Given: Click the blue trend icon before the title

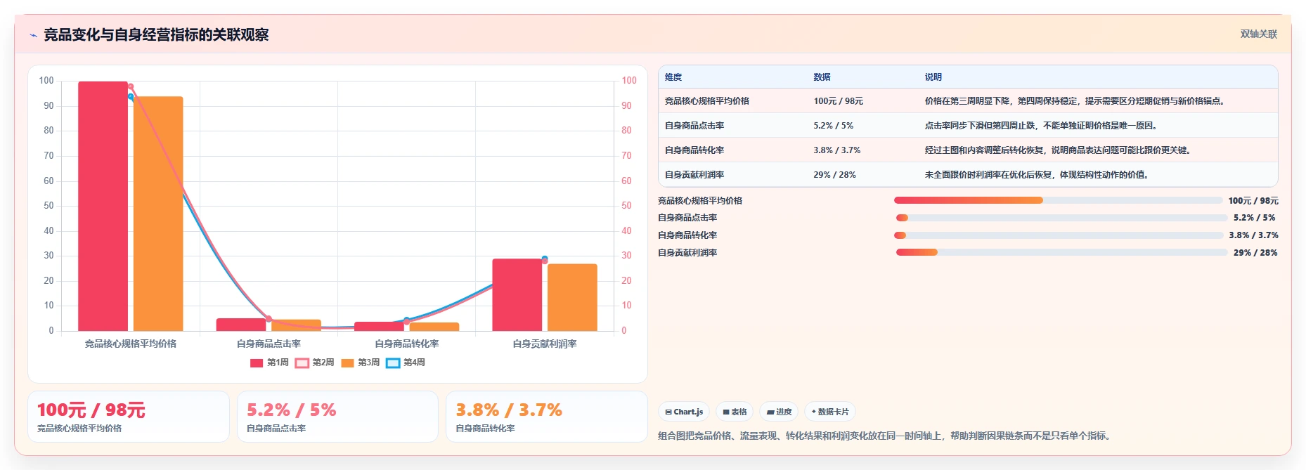Looking at the screenshot, I should click(x=34, y=35).
